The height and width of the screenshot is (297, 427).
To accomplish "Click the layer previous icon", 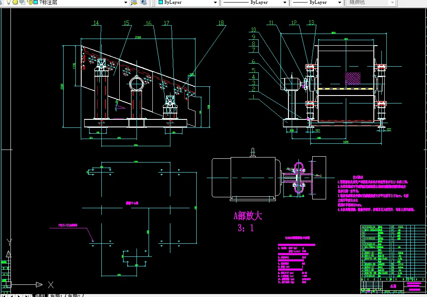I will click(144, 3).
